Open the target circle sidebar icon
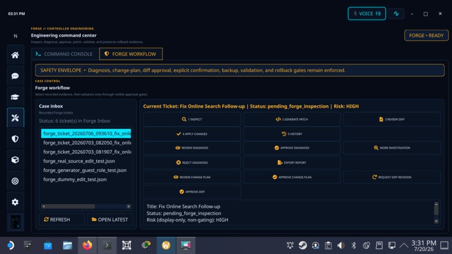 (15, 181)
